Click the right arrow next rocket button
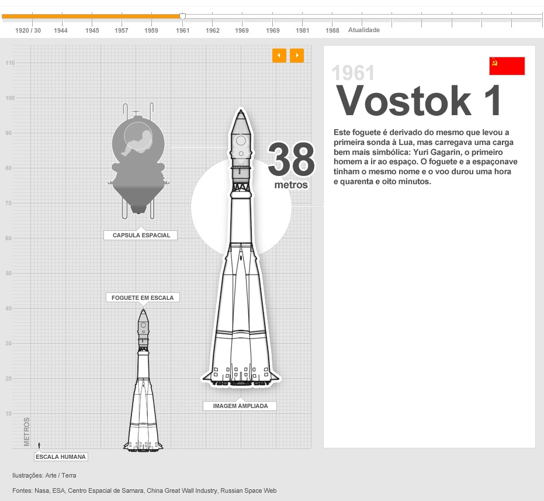The width and height of the screenshot is (544, 501). click(x=297, y=56)
